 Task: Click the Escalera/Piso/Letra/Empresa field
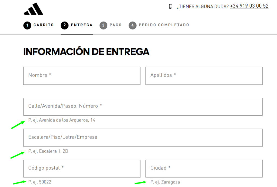point(143,138)
